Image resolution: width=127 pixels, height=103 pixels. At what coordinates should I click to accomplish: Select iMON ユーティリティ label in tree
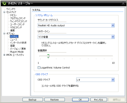point(15,55)
